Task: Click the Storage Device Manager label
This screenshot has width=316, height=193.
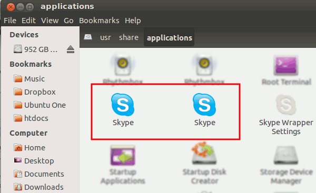Action: 286,176
